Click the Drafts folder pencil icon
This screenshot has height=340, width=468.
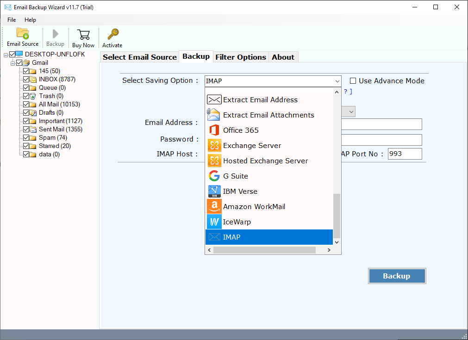(33, 112)
